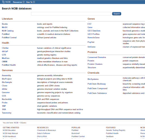Open the OMIM database link
The width and height of the screenshot is (145, 139).
pos(5,62)
